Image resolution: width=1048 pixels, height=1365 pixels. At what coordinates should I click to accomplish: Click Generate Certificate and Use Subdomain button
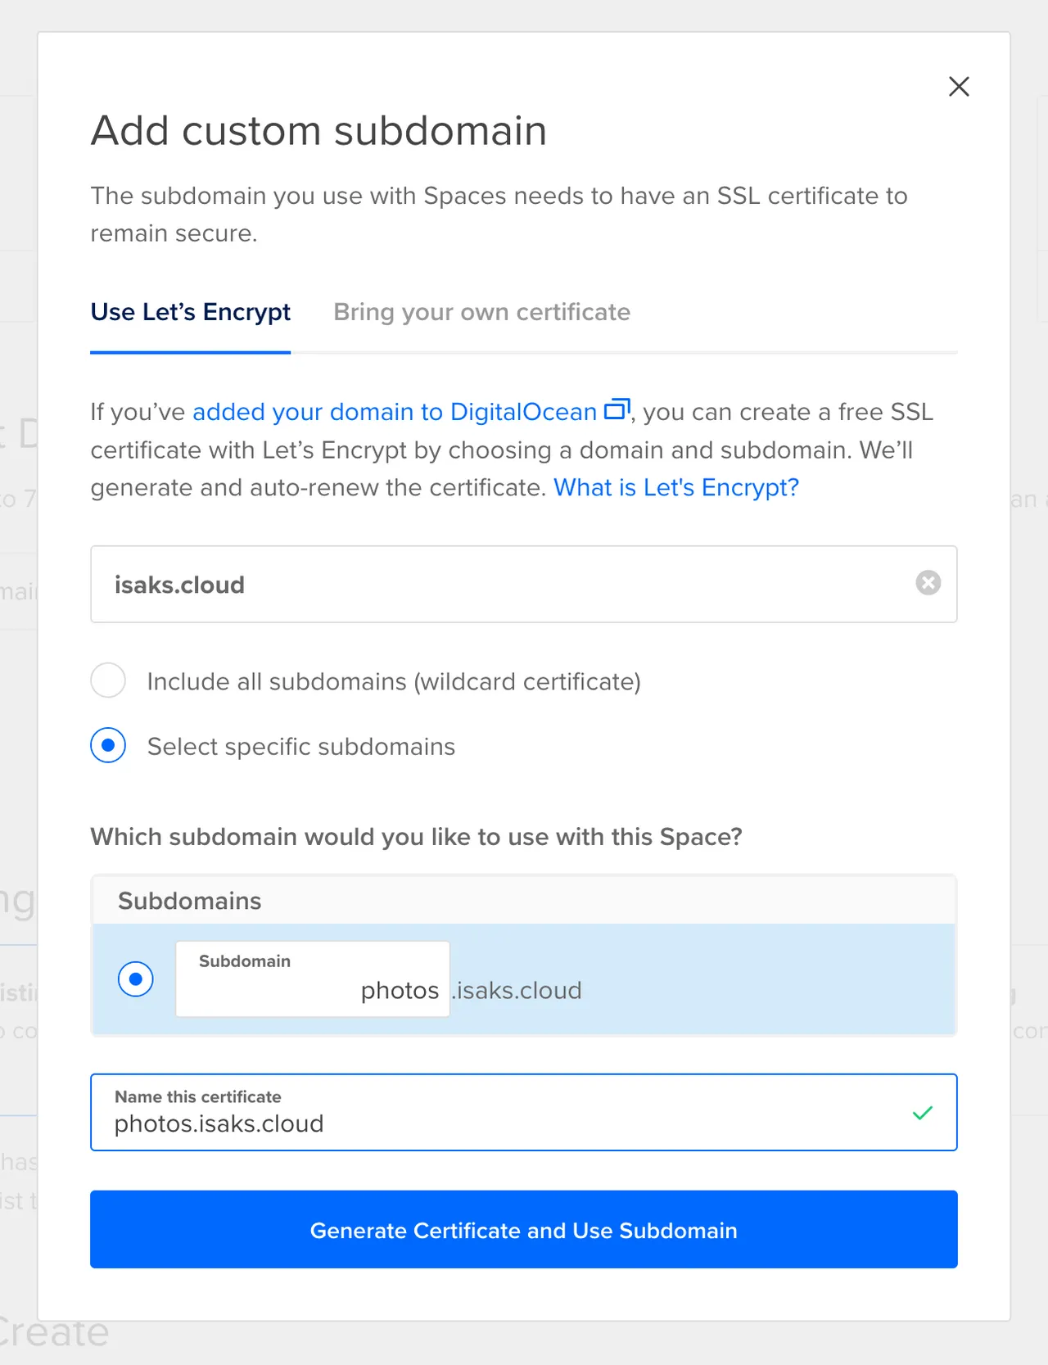tap(524, 1229)
